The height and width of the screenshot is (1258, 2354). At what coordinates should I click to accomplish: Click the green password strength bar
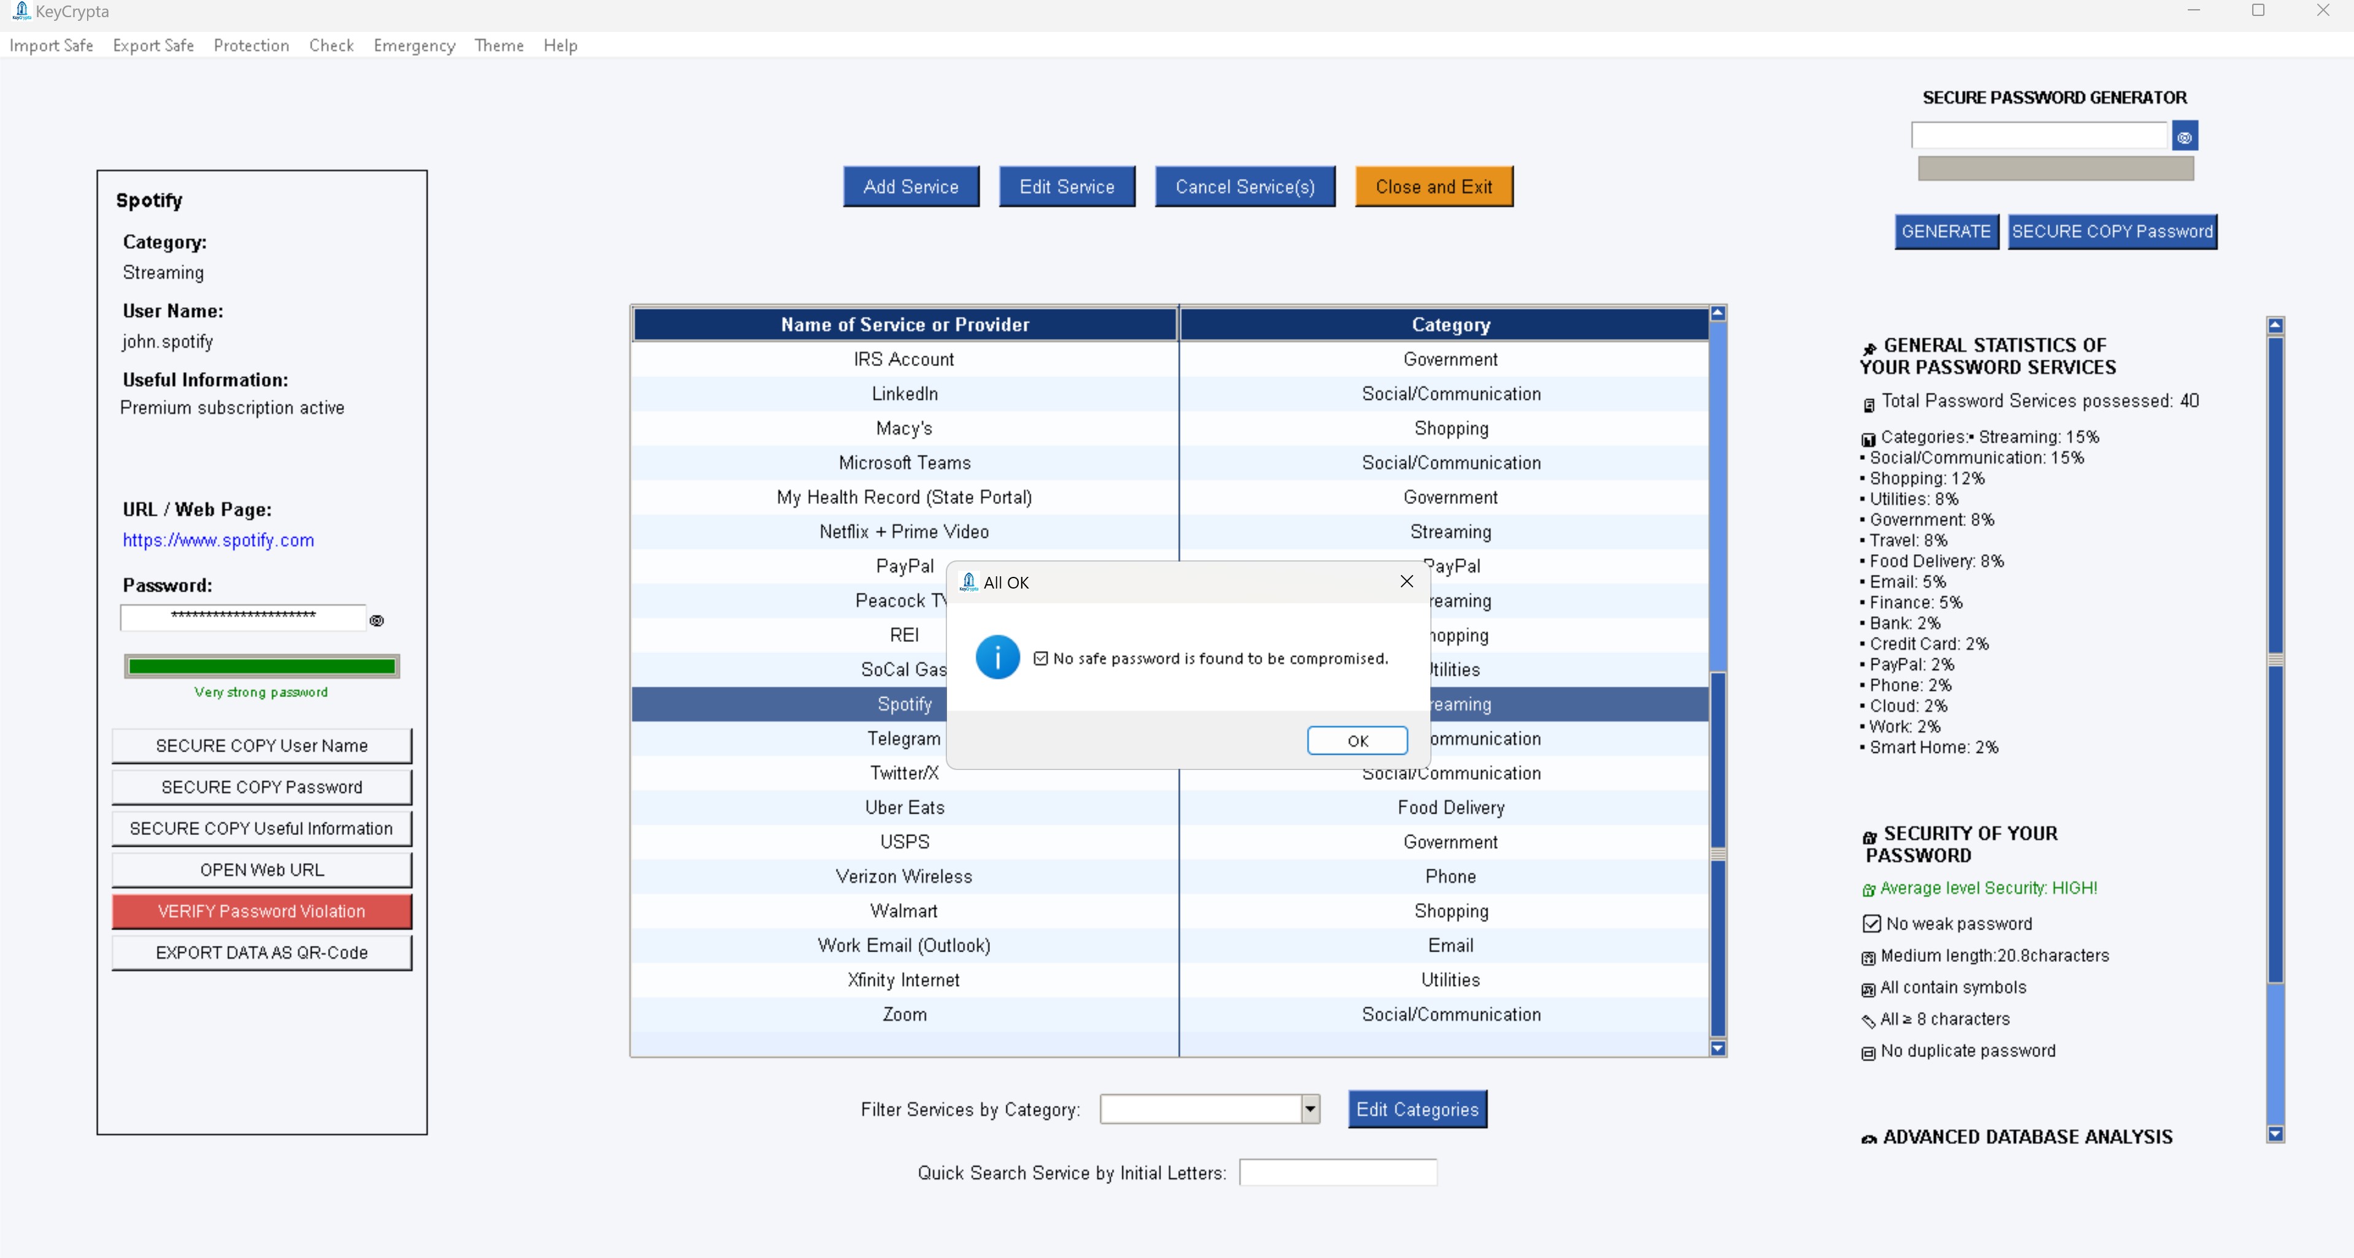coord(261,666)
